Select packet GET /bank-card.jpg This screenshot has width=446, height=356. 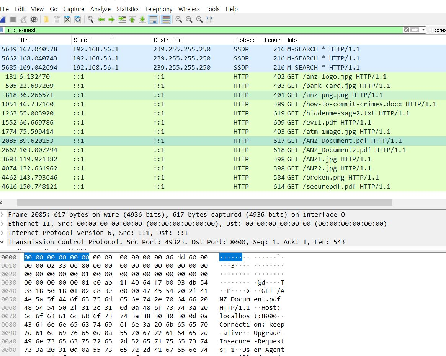pos(223,86)
